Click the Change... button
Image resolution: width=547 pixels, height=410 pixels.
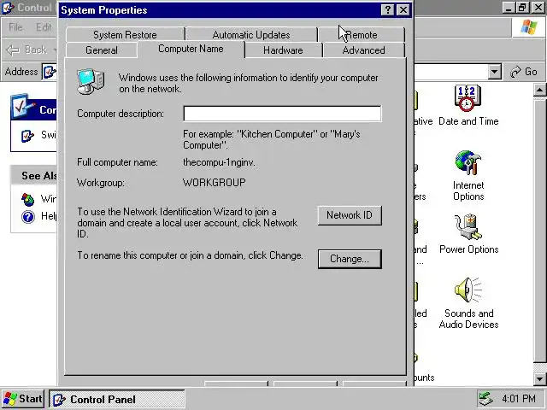pos(350,259)
